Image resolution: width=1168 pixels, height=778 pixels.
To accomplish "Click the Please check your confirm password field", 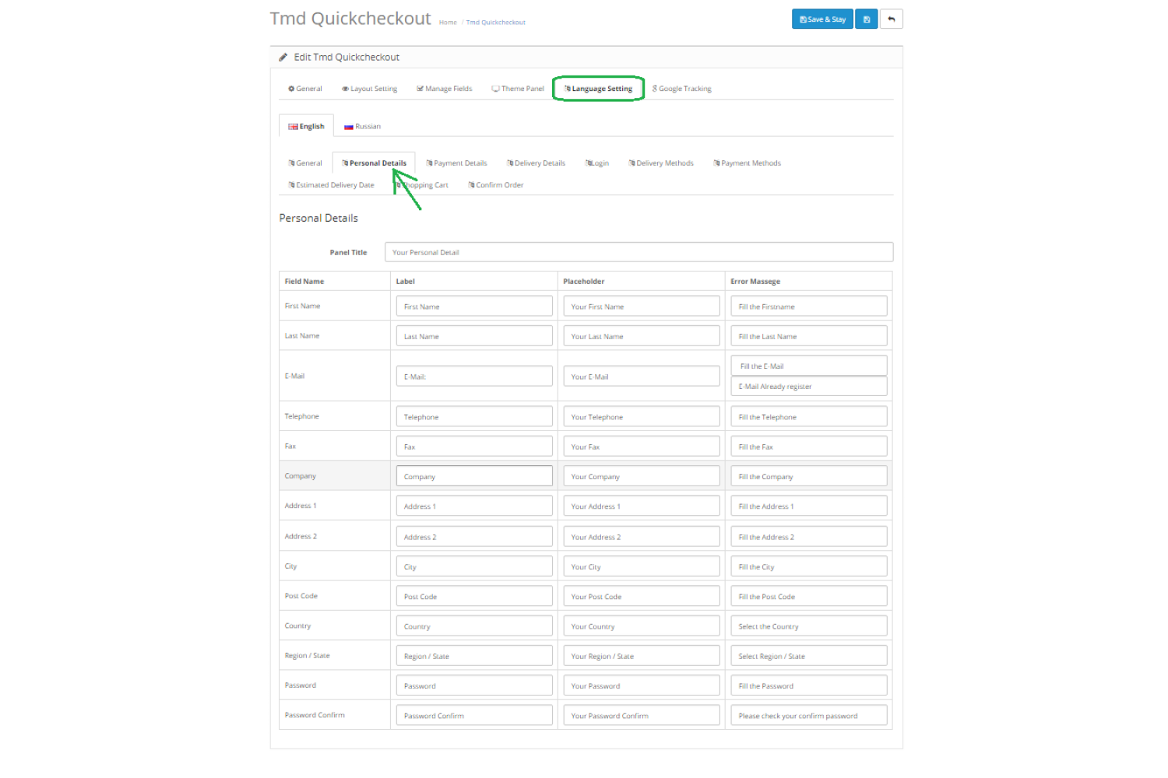I will (x=809, y=715).
